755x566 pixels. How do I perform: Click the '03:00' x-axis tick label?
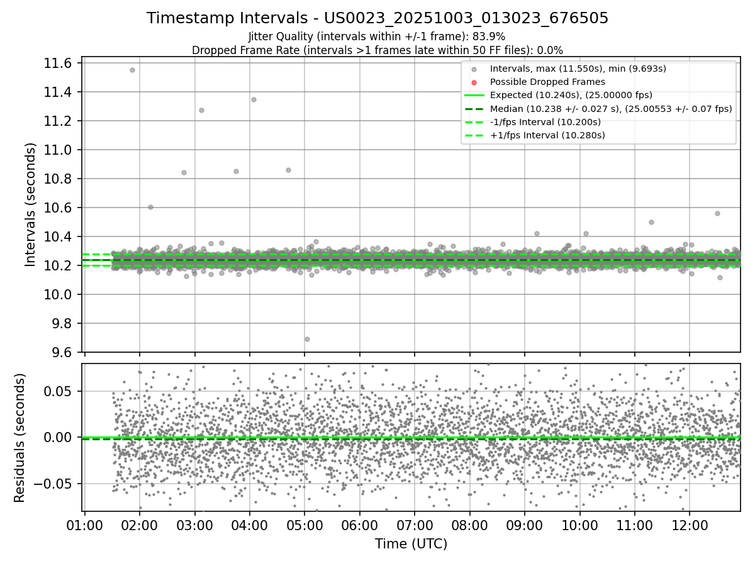tap(194, 524)
